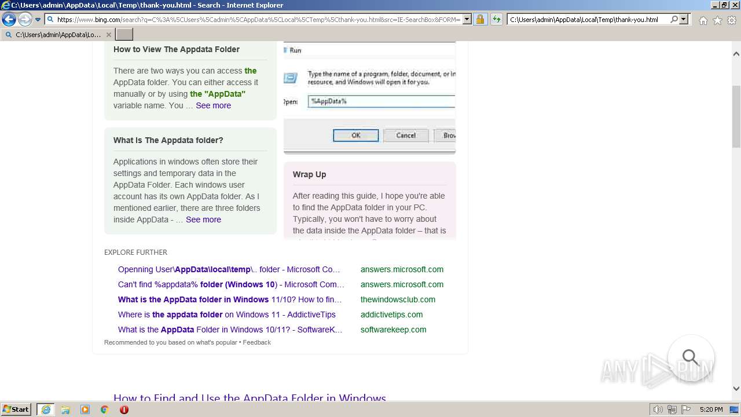Viewport: 741px width, 417px height.
Task: Open the Wrap Up card
Action: click(x=370, y=200)
